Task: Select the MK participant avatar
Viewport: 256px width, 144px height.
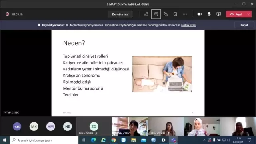Action: 34,126
